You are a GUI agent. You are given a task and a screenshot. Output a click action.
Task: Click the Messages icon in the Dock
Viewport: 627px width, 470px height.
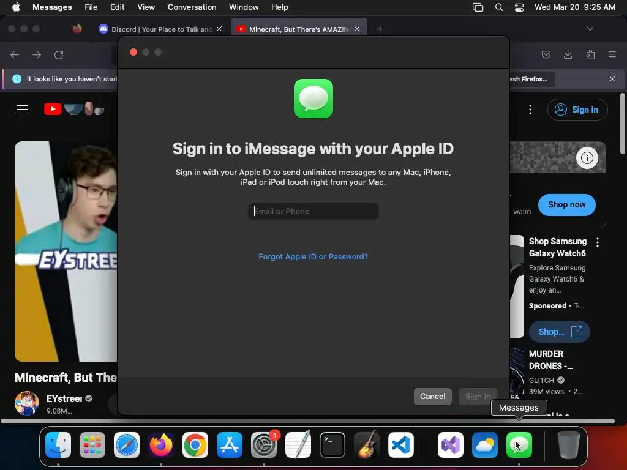[x=519, y=445]
